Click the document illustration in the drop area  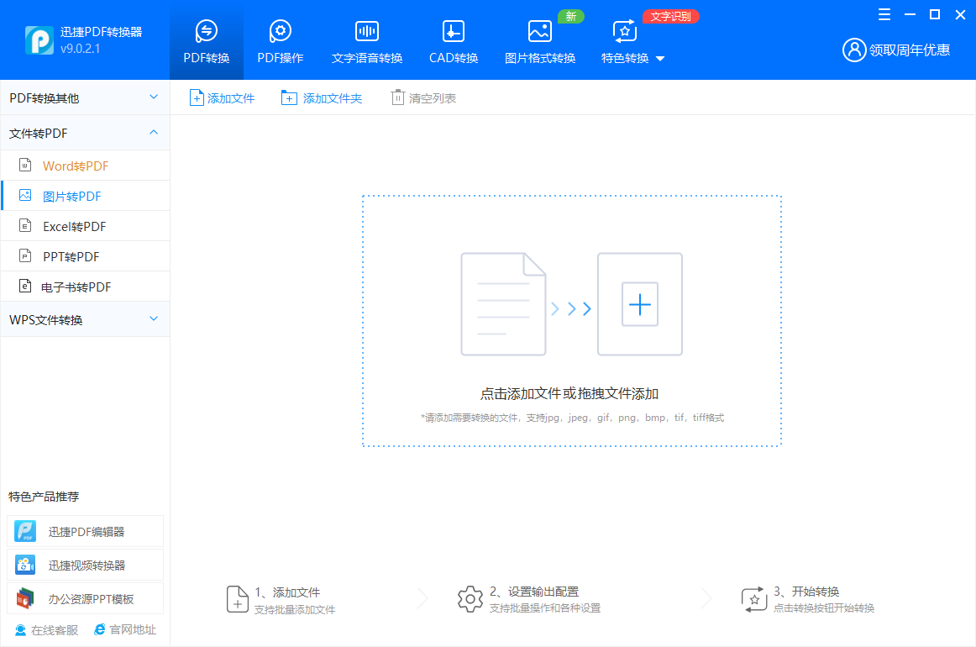pyautogui.click(x=503, y=304)
